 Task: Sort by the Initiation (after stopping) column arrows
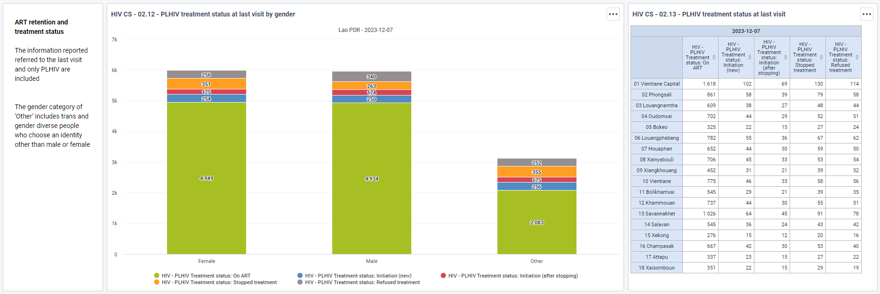coord(785,57)
